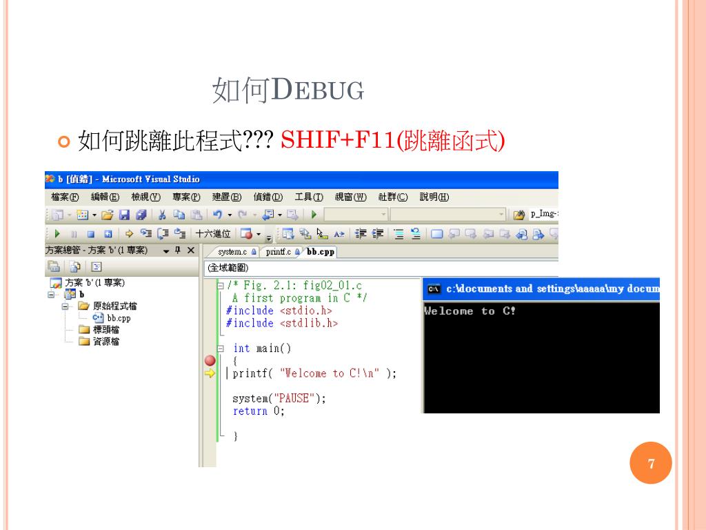Click the Show Next Statement yellow arrow icon
Image resolution: width=706 pixels, height=530 pixels.
click(x=129, y=233)
